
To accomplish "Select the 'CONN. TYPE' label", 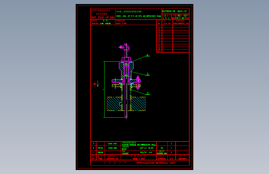I will 121,24.
